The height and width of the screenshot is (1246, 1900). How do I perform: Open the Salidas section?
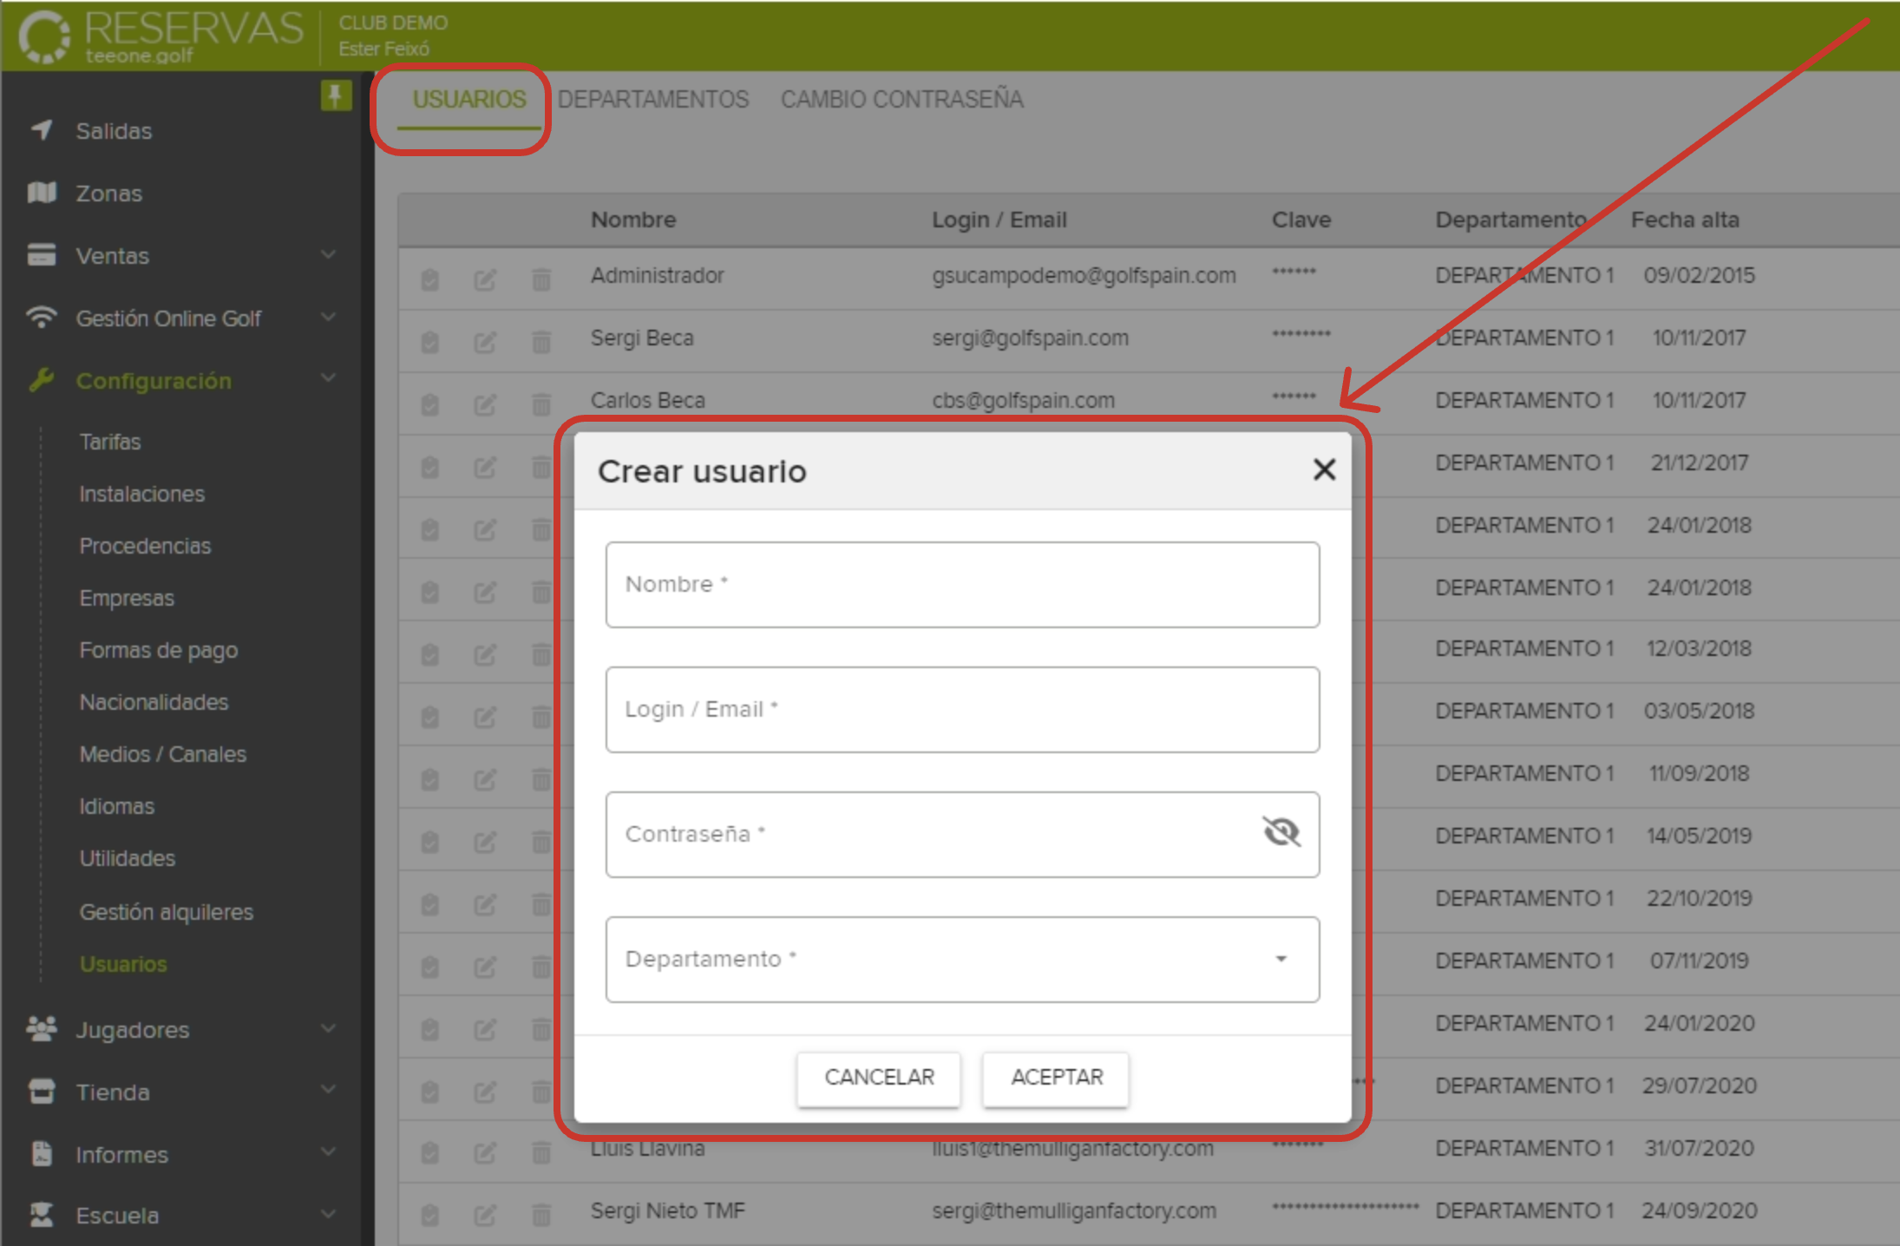pyautogui.click(x=111, y=130)
